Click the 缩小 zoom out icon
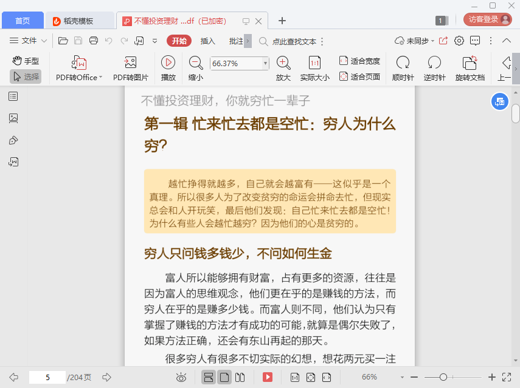The image size is (520, 388). click(196, 63)
